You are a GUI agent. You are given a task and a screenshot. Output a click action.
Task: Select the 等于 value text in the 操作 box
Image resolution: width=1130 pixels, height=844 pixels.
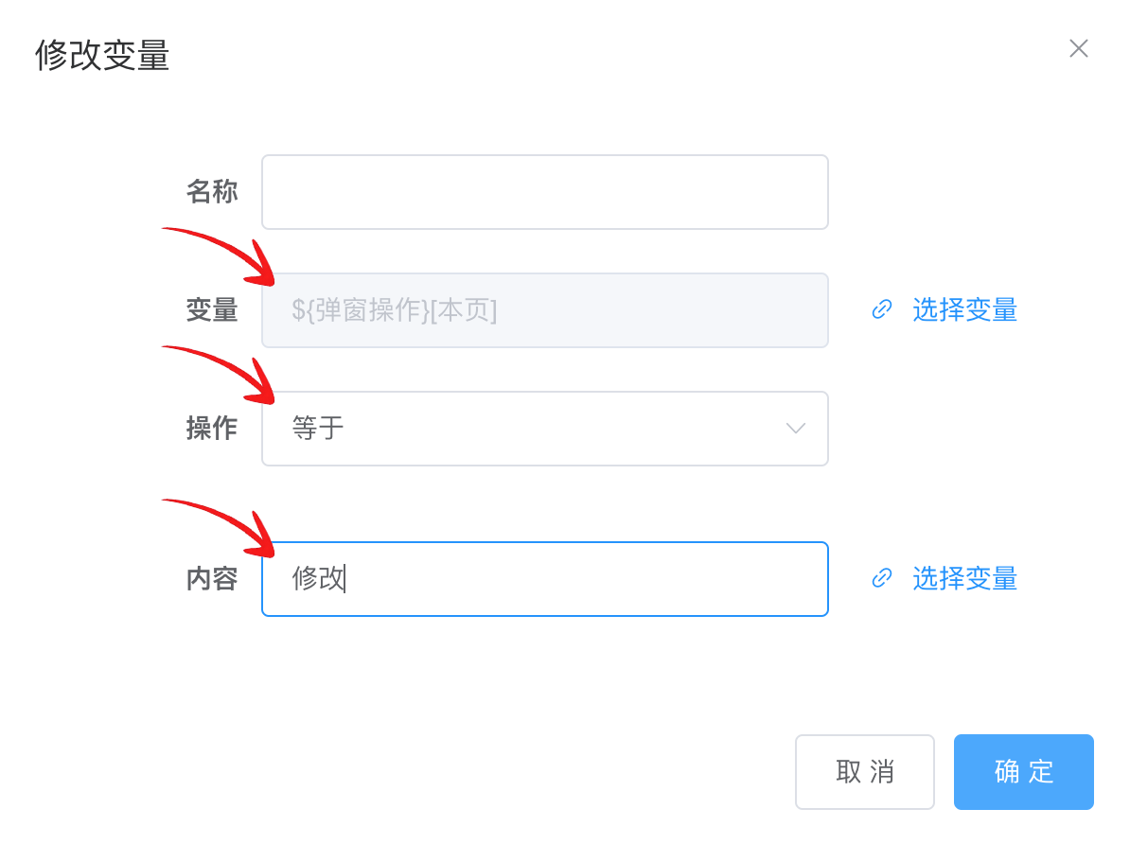[x=318, y=428]
